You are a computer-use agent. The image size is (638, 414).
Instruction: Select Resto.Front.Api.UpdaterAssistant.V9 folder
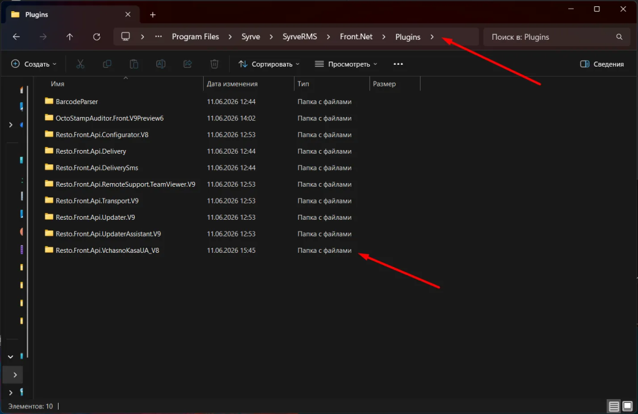pyautogui.click(x=108, y=234)
